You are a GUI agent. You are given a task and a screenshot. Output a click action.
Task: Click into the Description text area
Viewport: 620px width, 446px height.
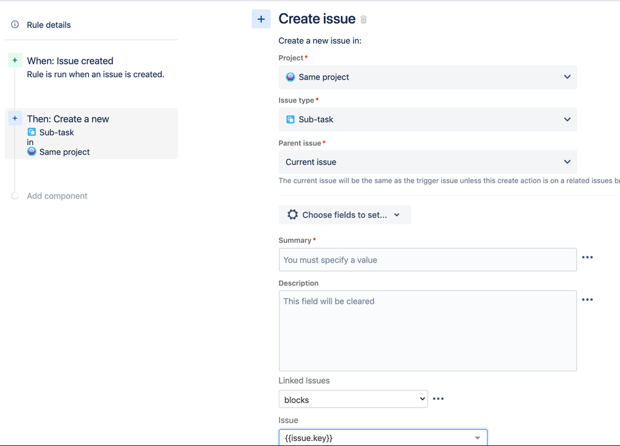428,330
